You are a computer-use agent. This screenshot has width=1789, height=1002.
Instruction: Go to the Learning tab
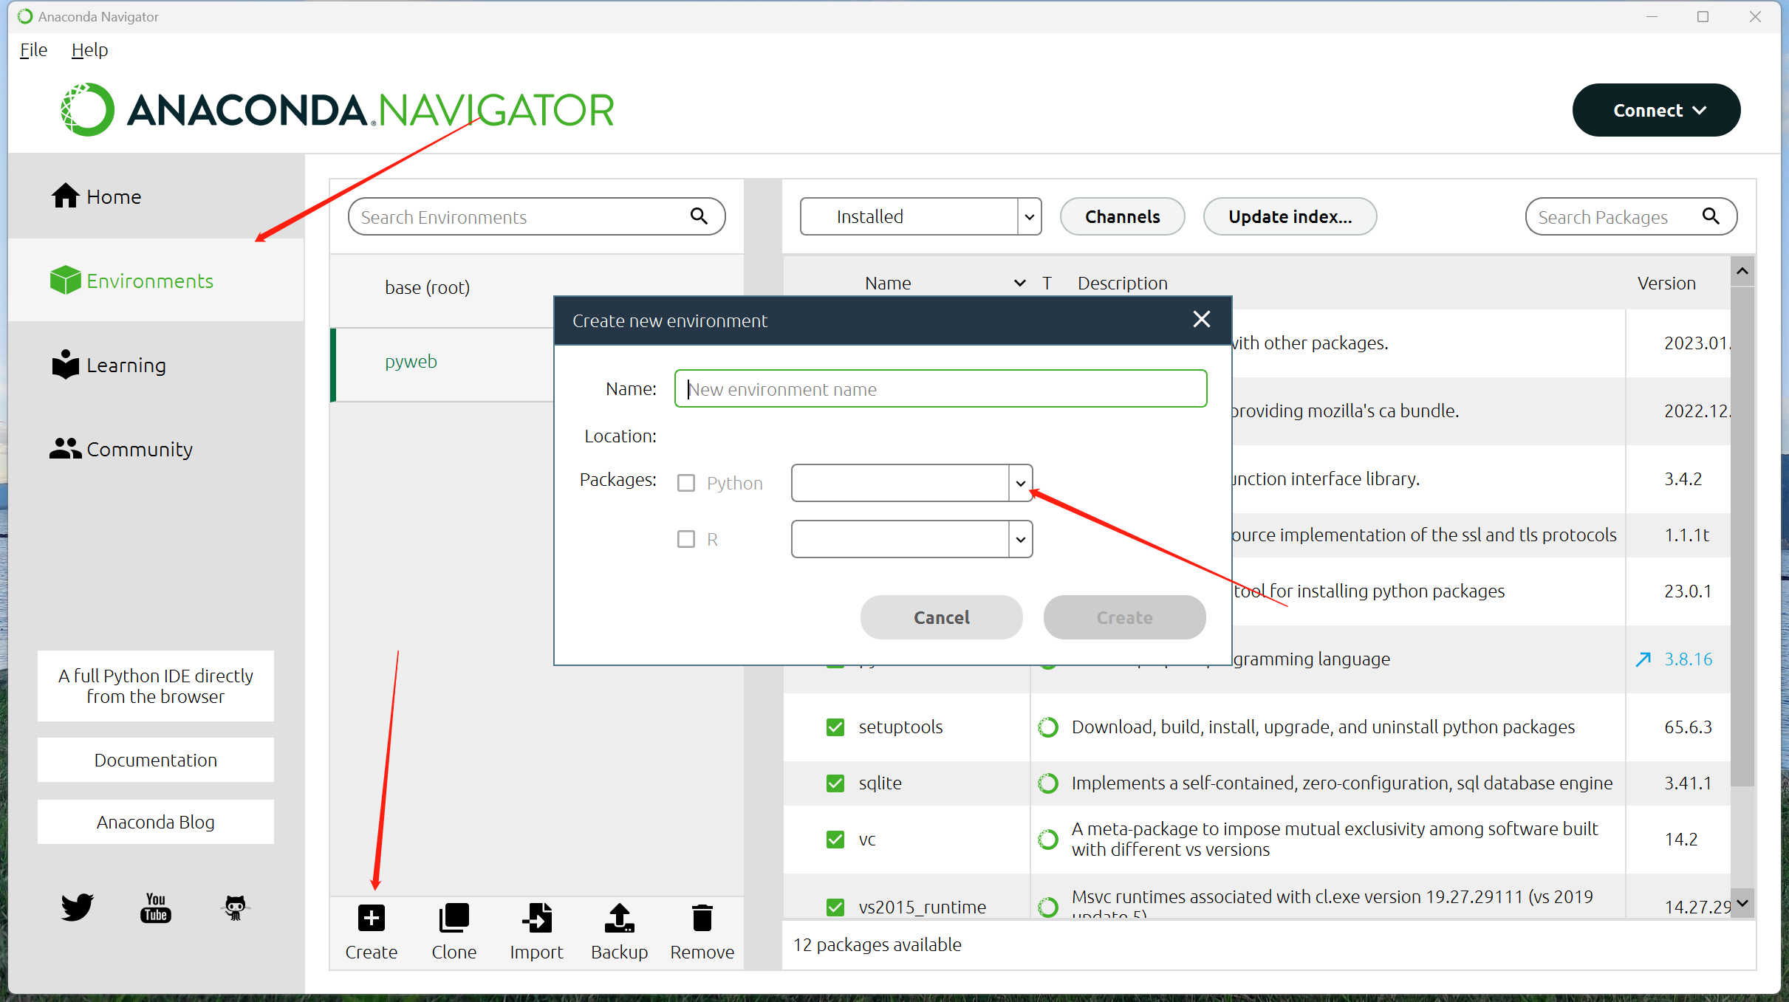click(156, 365)
